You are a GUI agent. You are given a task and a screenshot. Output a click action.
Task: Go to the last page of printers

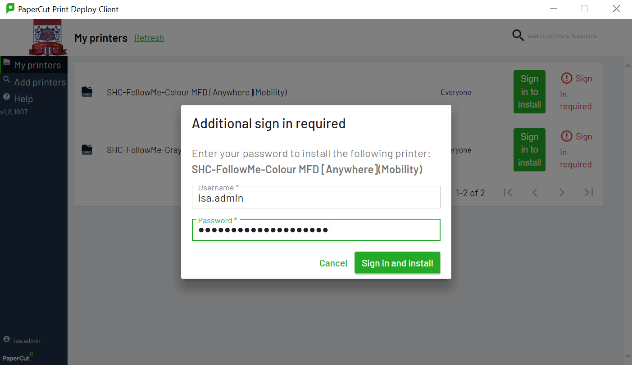pos(588,193)
